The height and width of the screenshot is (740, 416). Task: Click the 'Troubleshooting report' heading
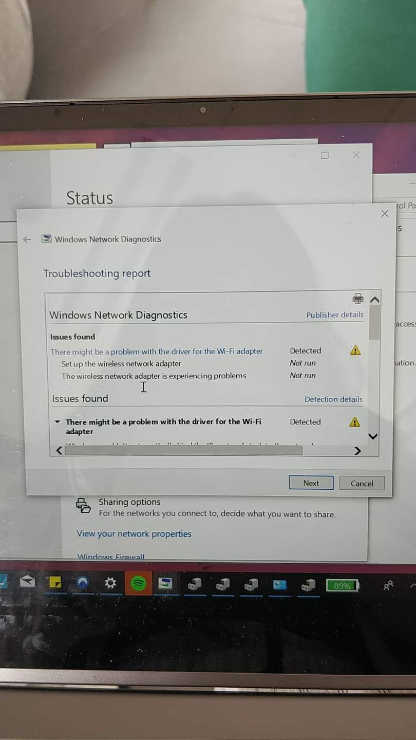click(97, 273)
